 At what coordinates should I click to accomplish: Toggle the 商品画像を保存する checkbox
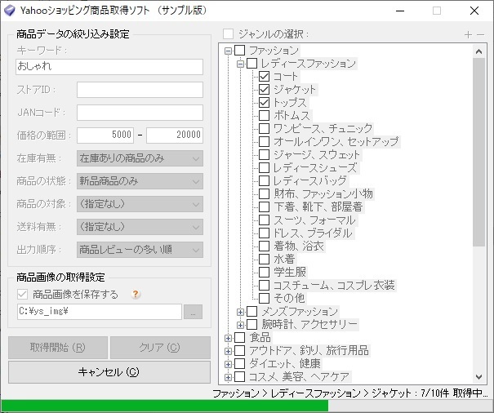22,295
